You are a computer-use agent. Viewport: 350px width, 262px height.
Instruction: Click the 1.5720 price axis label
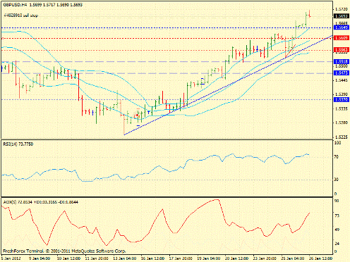pos(342,9)
